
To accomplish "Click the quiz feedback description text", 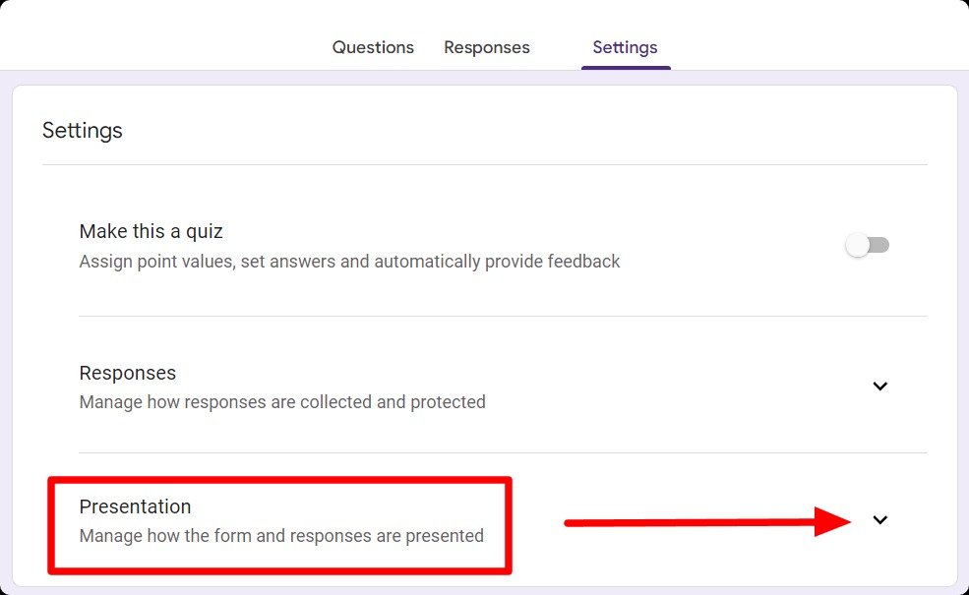I will pos(349,262).
